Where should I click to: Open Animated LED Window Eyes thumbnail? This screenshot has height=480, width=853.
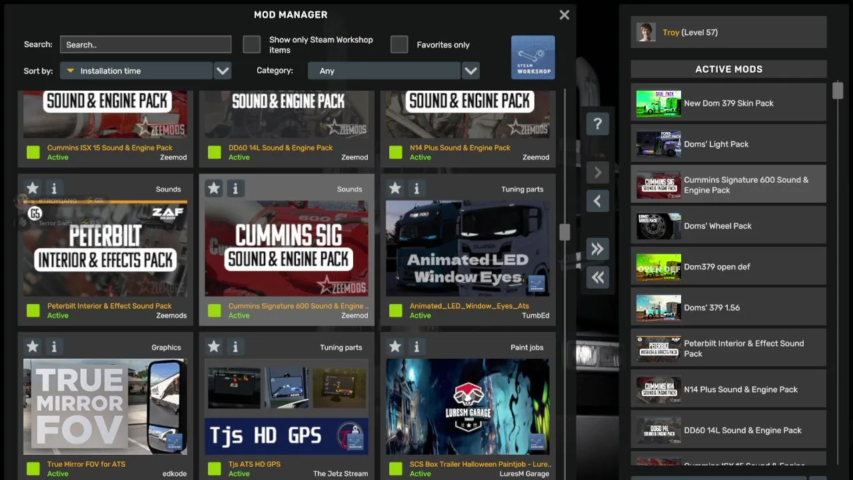point(468,248)
